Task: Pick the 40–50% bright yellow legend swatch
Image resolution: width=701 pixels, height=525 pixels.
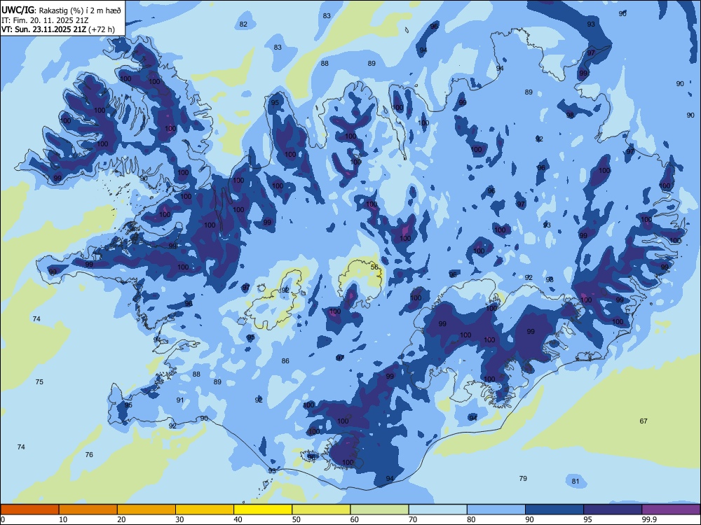Action: pyautogui.click(x=263, y=510)
